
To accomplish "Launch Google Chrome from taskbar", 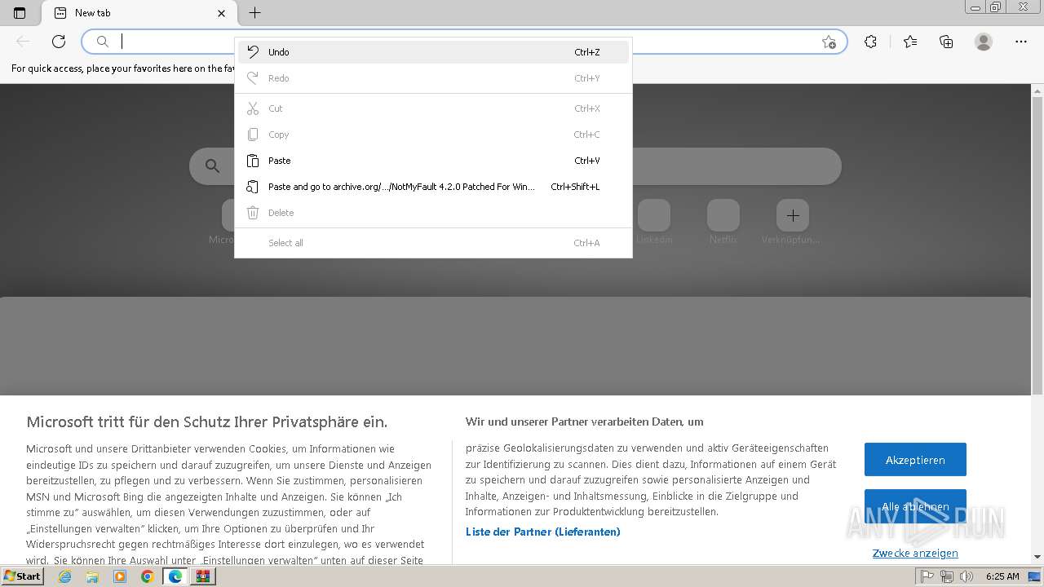I will 148,576.
